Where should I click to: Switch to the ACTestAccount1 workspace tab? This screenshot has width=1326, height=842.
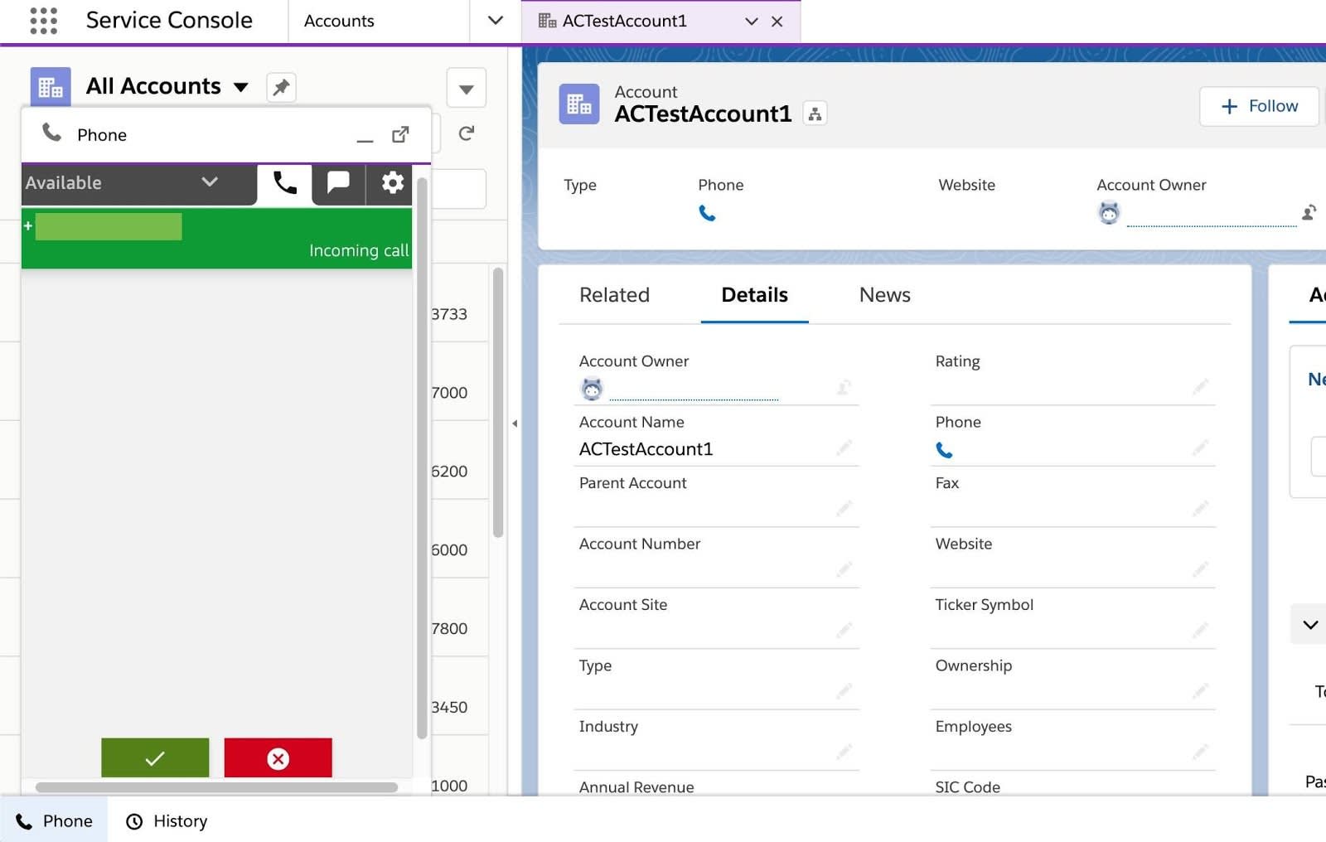(x=624, y=21)
